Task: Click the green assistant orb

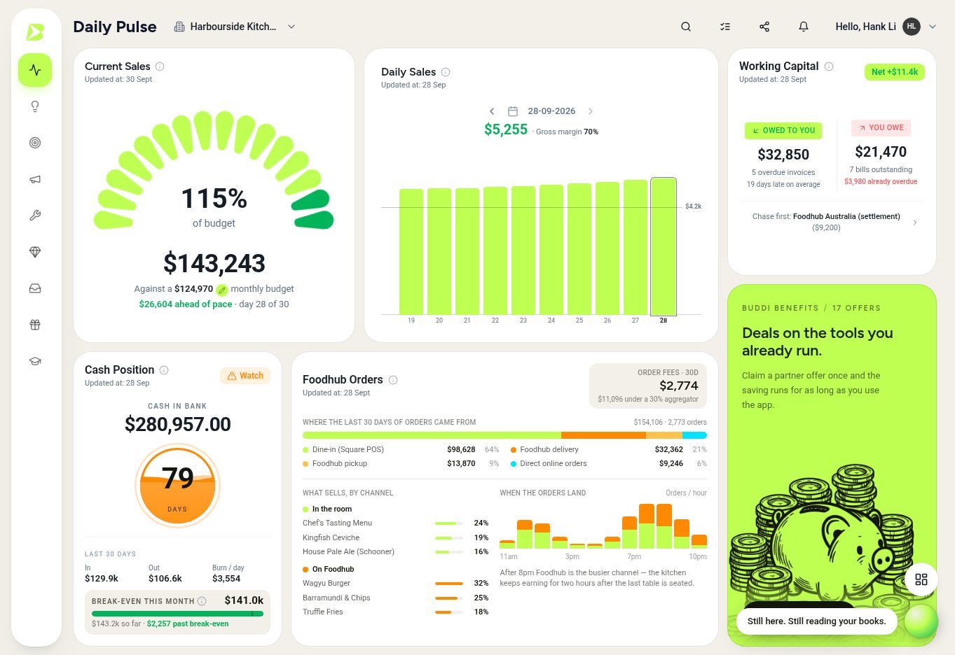Action: click(x=921, y=620)
